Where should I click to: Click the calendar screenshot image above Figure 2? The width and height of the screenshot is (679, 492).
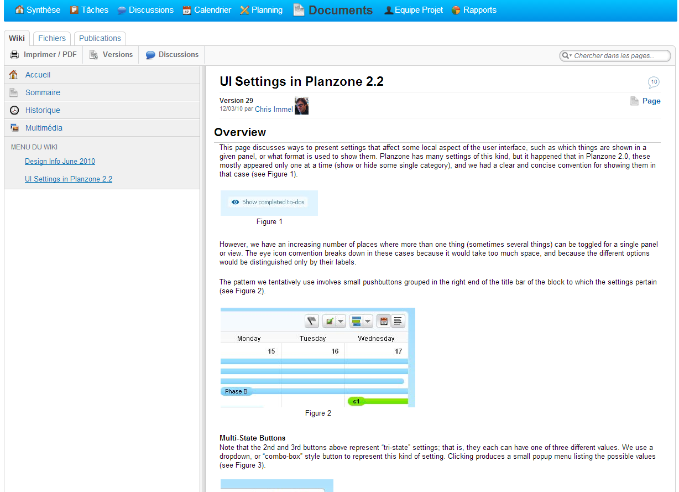point(318,358)
